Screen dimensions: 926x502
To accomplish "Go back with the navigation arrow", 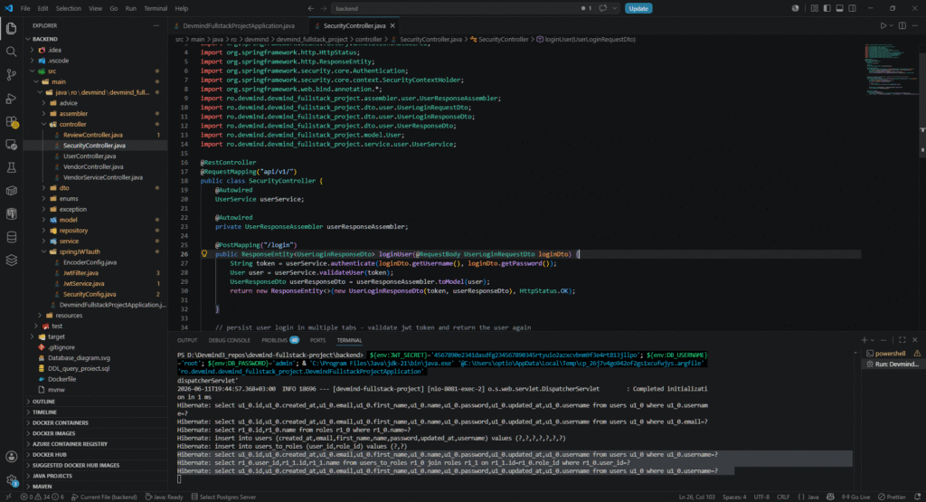I will pos(311,8).
